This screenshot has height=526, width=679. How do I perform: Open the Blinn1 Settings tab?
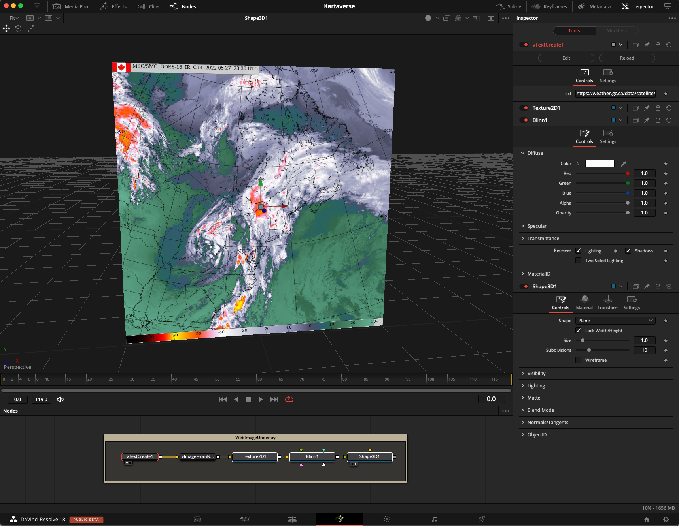coord(608,137)
